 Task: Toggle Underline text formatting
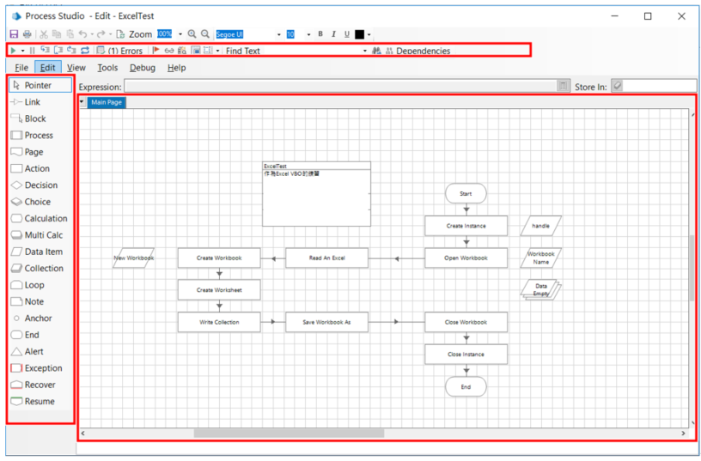pos(346,34)
